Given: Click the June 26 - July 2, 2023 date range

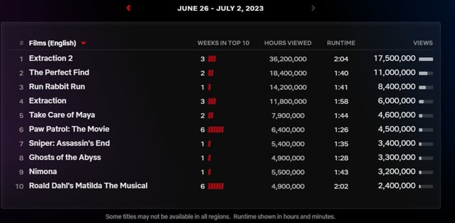Looking at the screenshot, I should coord(221,8).
